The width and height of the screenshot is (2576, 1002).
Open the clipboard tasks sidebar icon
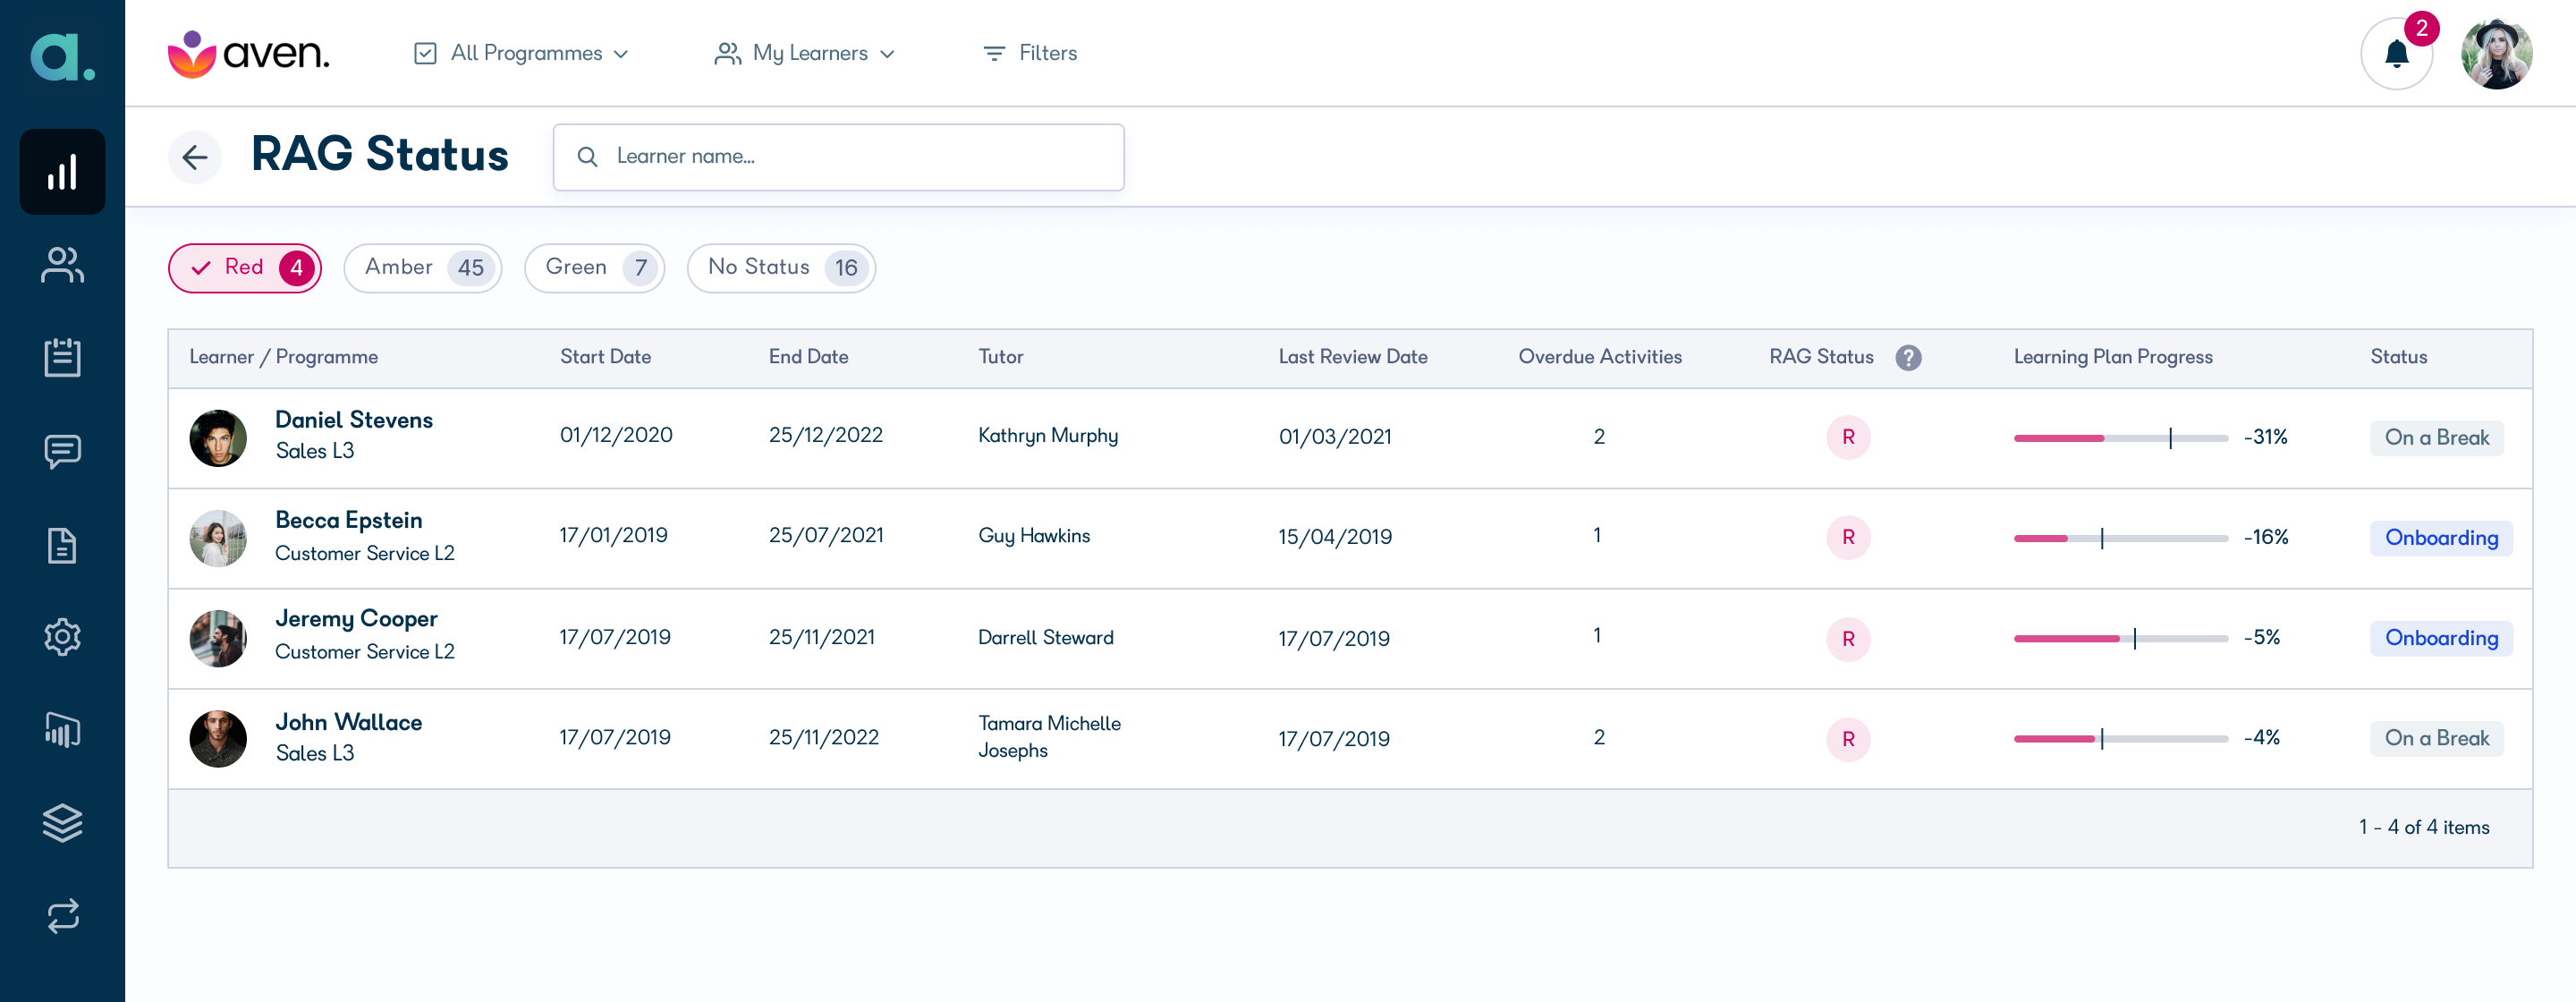[62, 357]
